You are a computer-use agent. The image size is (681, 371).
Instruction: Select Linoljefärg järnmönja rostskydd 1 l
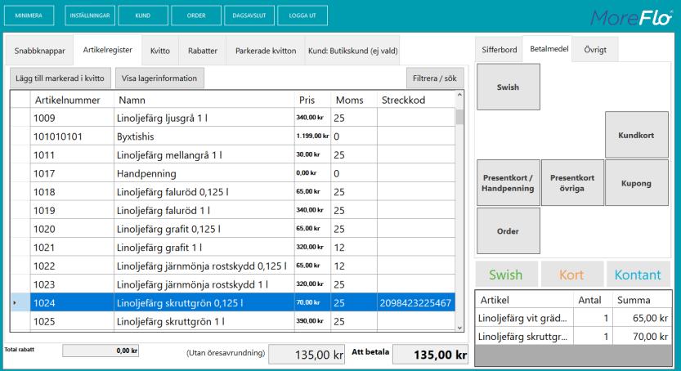point(233,284)
